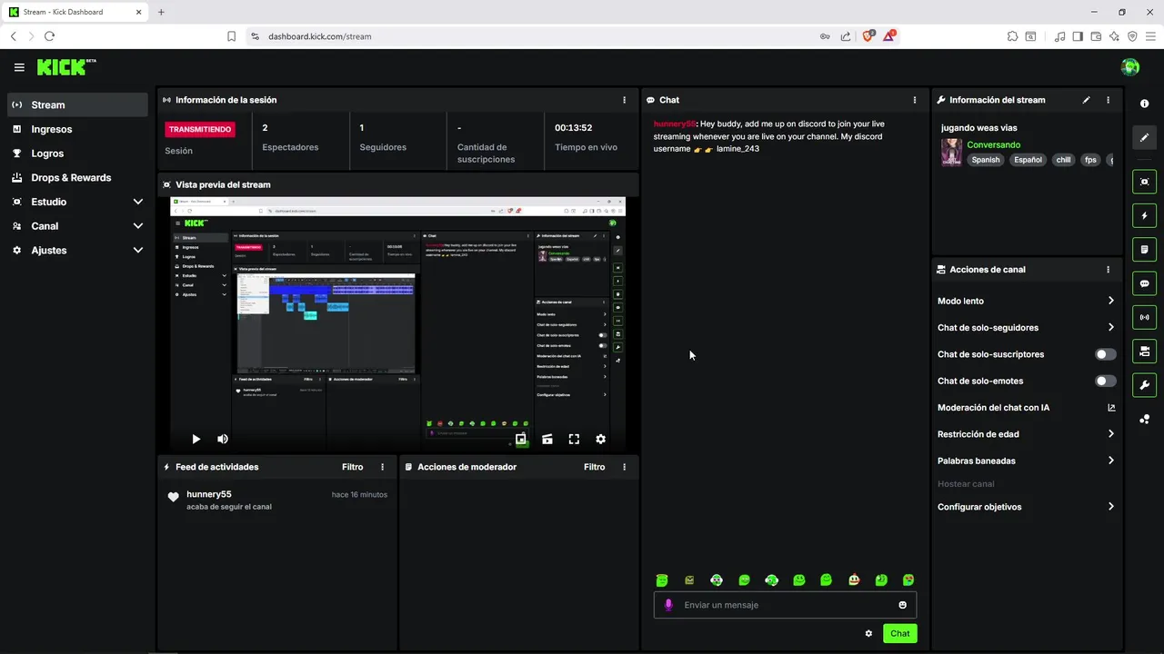1164x654 pixels.
Task: Toggle the chat bubble widget icon in sidebar
Action: click(x=1145, y=283)
